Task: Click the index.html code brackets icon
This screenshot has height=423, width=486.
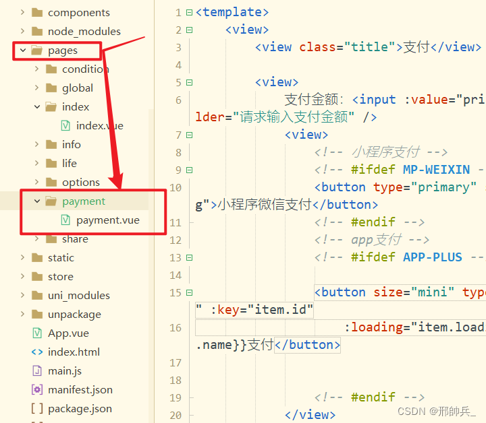Action: coord(37,352)
